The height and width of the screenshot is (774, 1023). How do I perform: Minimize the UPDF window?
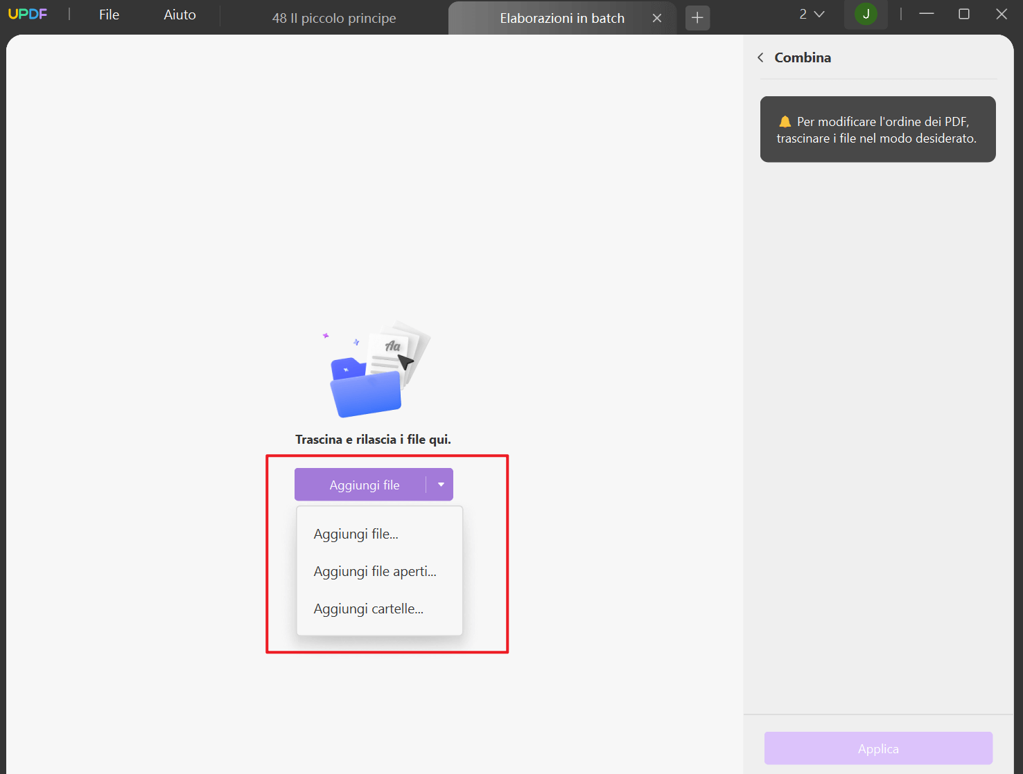click(926, 14)
